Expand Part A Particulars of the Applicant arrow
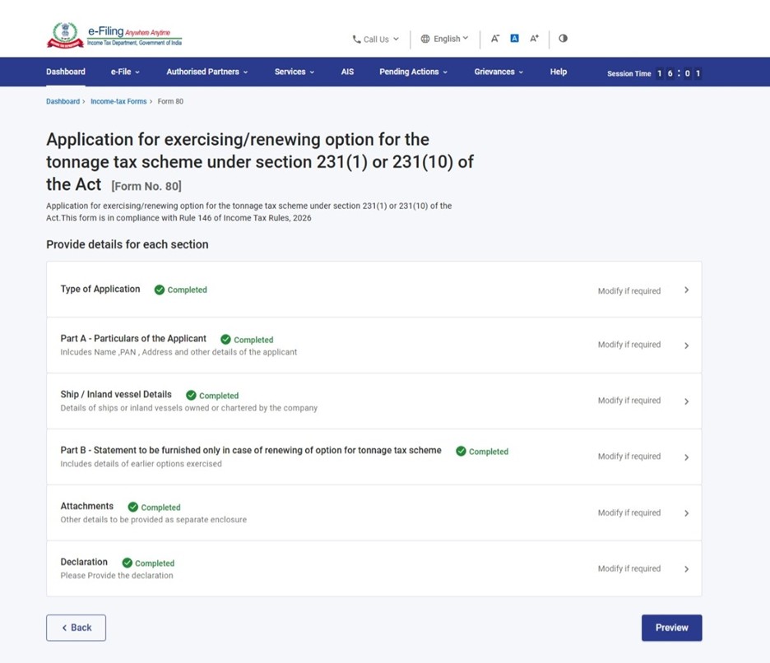Screen dimensions: 770x663 686,345
